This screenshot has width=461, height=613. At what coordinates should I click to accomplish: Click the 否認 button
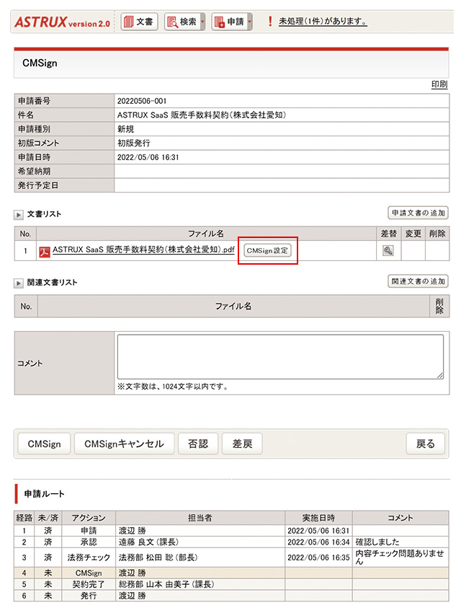click(198, 444)
